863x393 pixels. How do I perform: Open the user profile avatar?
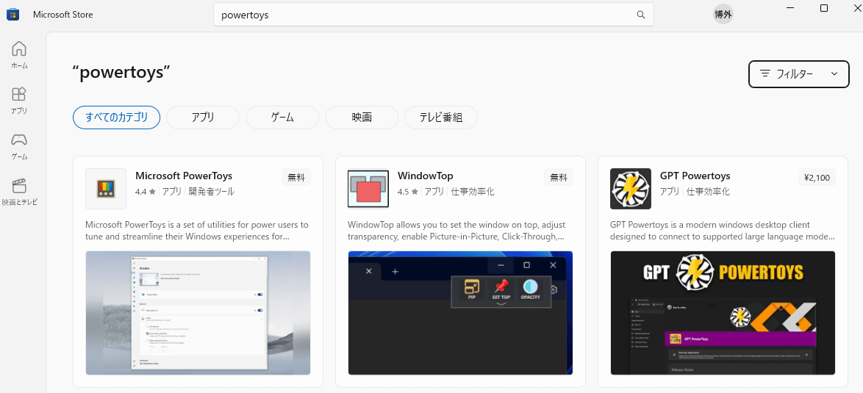pos(723,15)
